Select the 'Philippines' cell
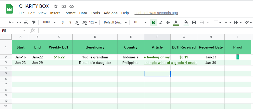 point(131,63)
